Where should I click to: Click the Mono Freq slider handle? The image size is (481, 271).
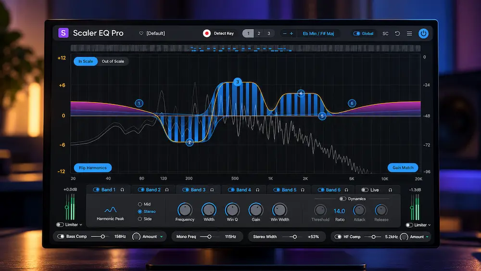coord(209,237)
